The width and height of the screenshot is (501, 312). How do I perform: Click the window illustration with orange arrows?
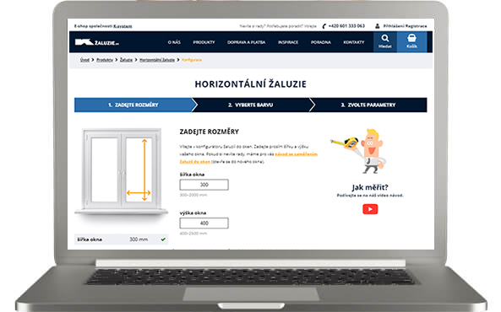click(x=122, y=172)
